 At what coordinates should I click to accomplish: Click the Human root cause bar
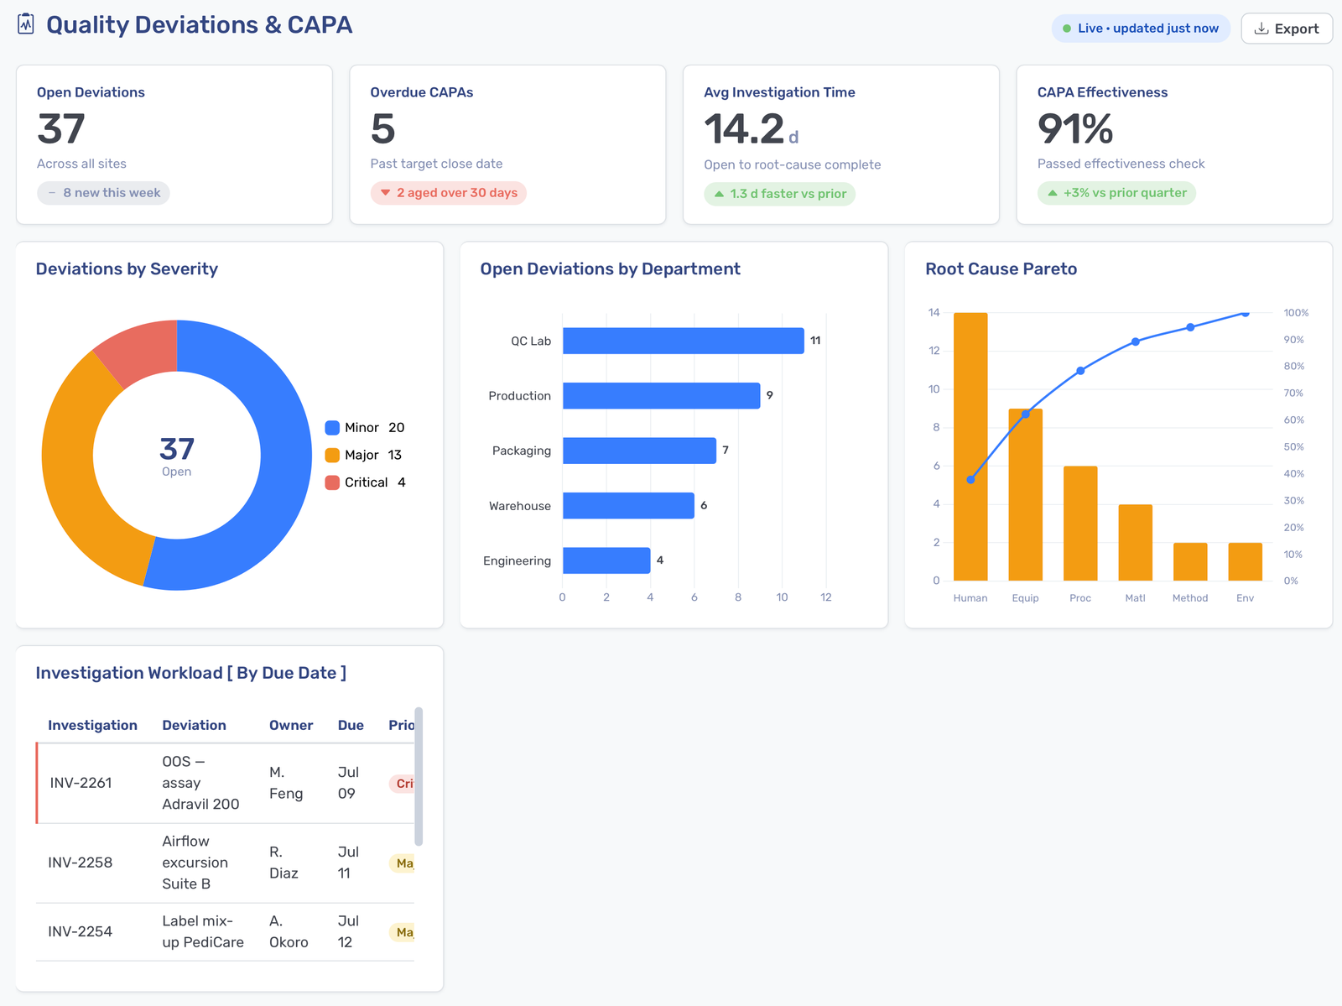[970, 446]
